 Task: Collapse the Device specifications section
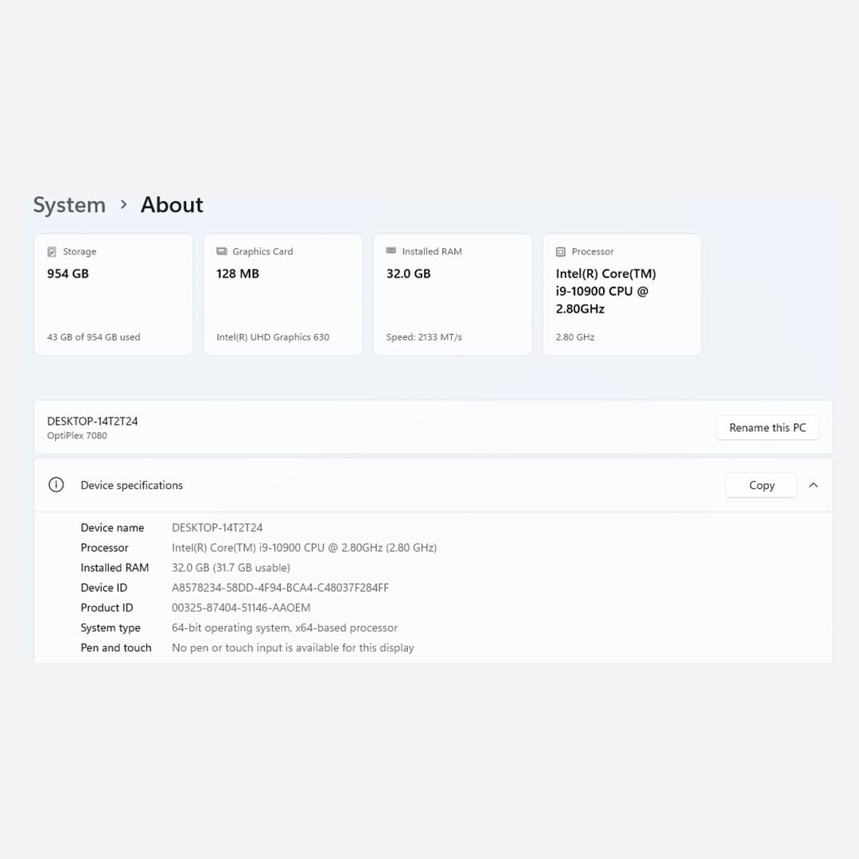coord(813,485)
